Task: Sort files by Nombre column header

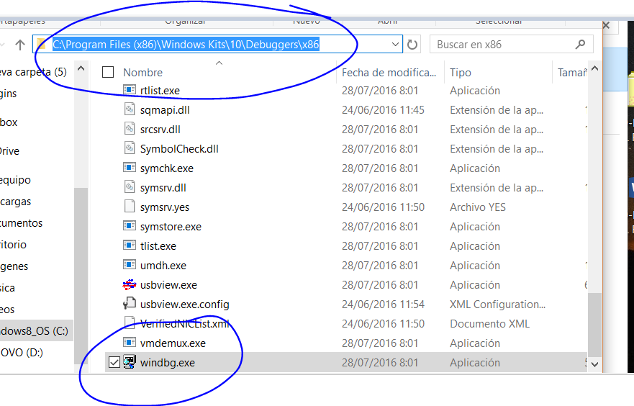Action: pyautogui.click(x=142, y=73)
